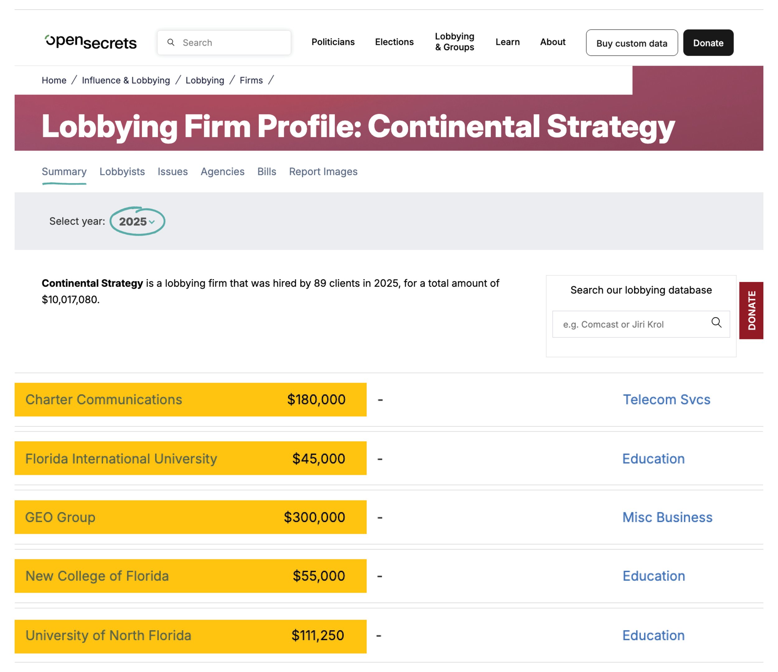This screenshot has width=778, height=672.
Task: Click the magnifier icon in lobbying database search
Action: [x=716, y=323]
